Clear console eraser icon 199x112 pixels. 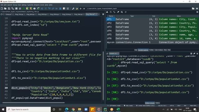tap(194, 54)
